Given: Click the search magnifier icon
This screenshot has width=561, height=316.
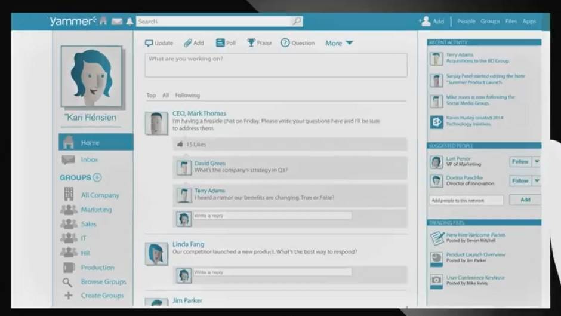Looking at the screenshot, I should tap(296, 22).
